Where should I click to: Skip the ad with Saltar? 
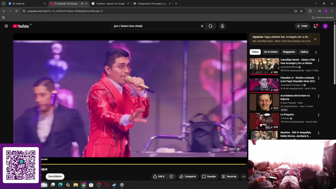pyautogui.click(x=235, y=149)
